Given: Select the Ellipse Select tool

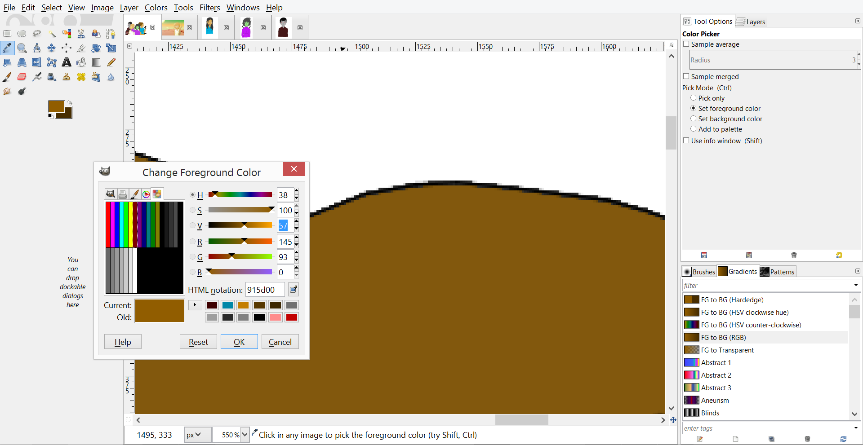Looking at the screenshot, I should click(22, 34).
